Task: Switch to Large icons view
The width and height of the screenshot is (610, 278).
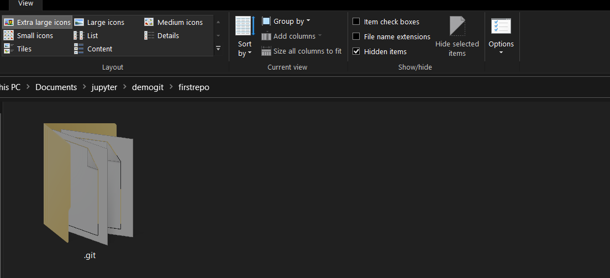Action: click(99, 22)
